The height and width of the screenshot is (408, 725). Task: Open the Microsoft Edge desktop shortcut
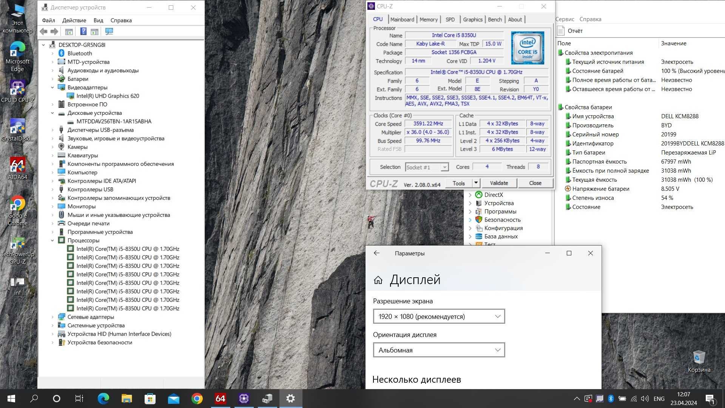pos(17,57)
